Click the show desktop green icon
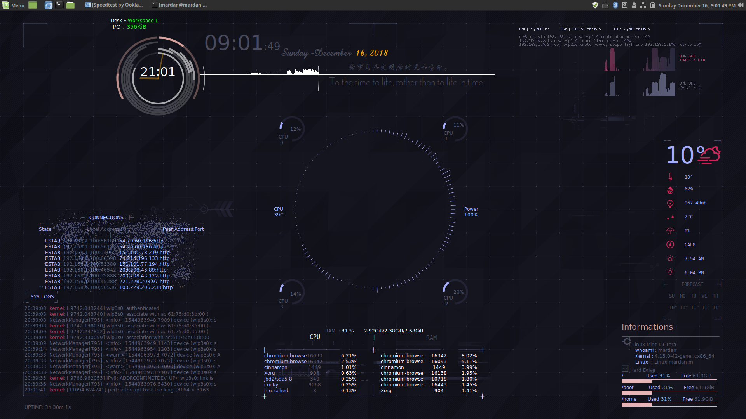746x419 pixels. tap(33, 5)
